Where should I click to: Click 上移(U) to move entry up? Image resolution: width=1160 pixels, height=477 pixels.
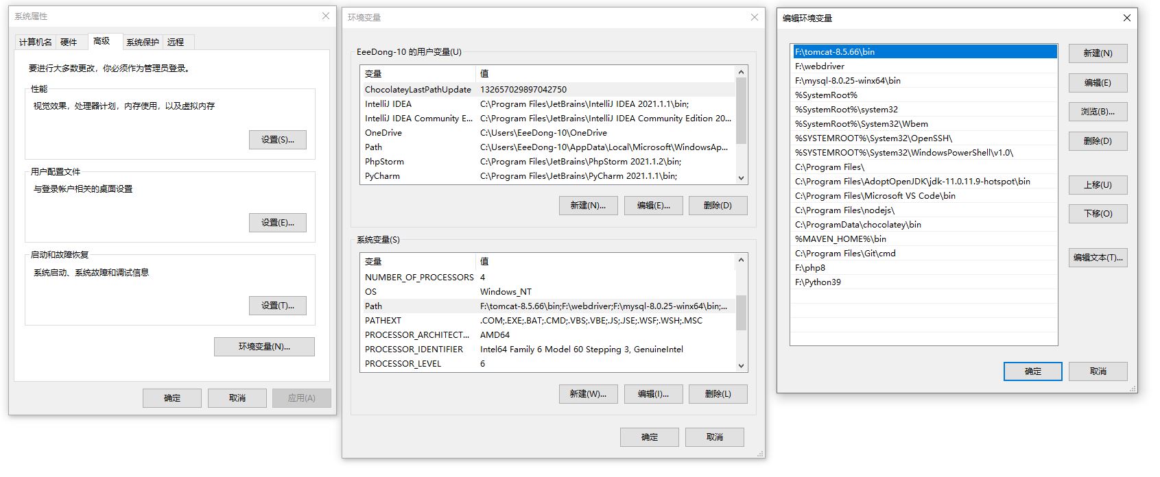point(1098,185)
